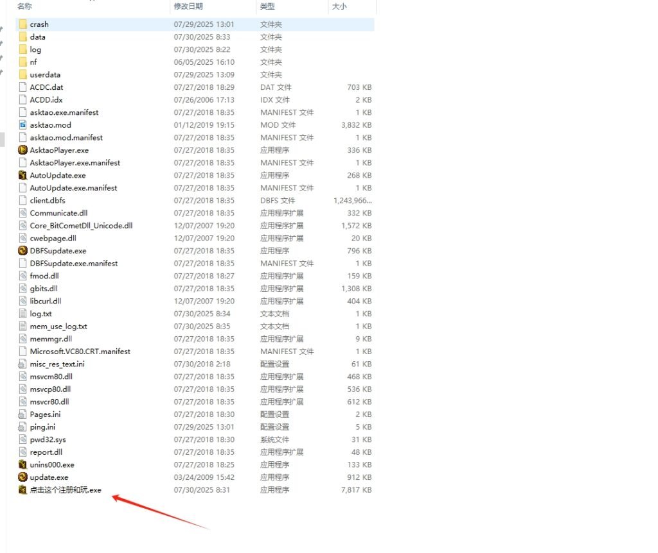Click date 01/12/2019 19:15

(x=204, y=125)
